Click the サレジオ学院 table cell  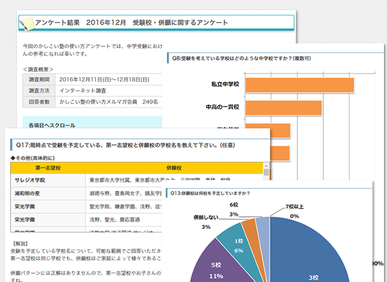(48, 180)
